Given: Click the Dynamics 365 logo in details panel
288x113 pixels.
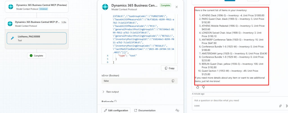Looking at the screenshot, I should 105,7.
